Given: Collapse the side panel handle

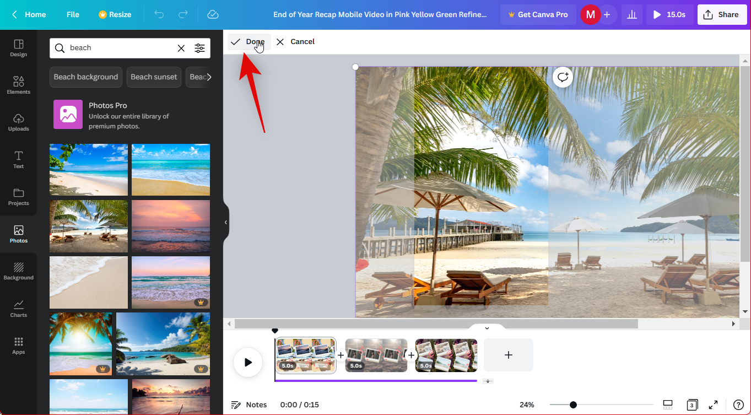Looking at the screenshot, I should pyautogui.click(x=226, y=222).
